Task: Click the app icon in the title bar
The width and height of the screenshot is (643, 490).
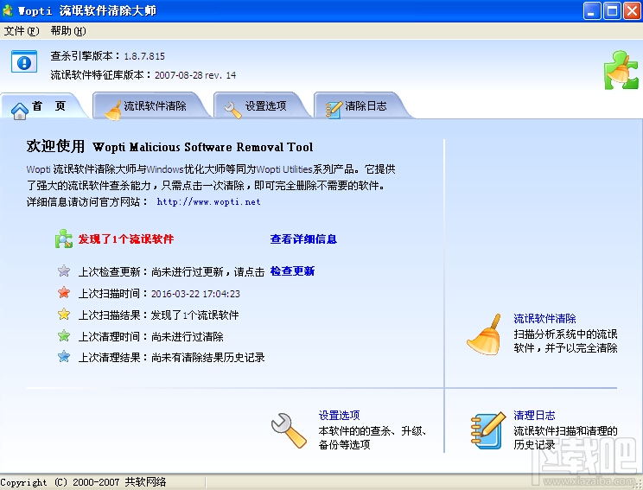Action: [x=8, y=10]
